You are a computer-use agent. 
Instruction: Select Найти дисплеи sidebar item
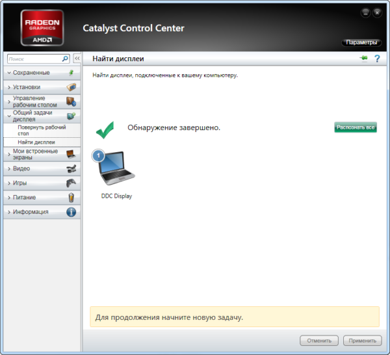pos(42,142)
